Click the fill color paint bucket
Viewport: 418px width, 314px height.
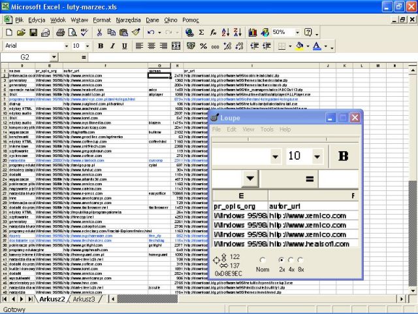[300, 46]
